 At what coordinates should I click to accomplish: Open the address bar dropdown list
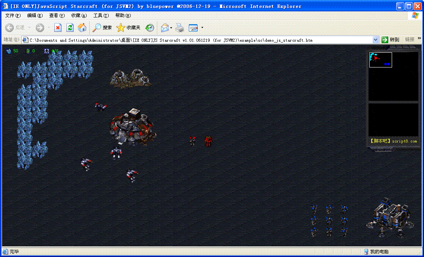(x=375, y=40)
